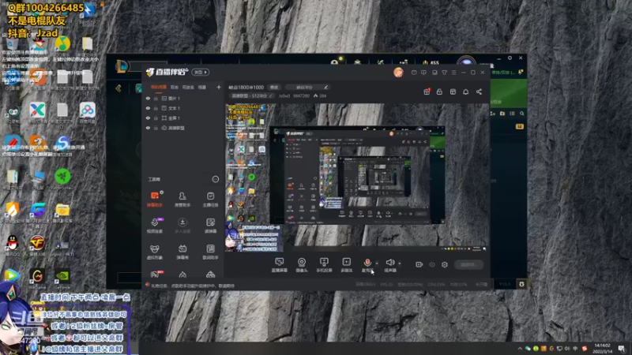This screenshot has width=632, height=355.
Task: Collapse the toolbox panel with circle button
Action: point(215,179)
